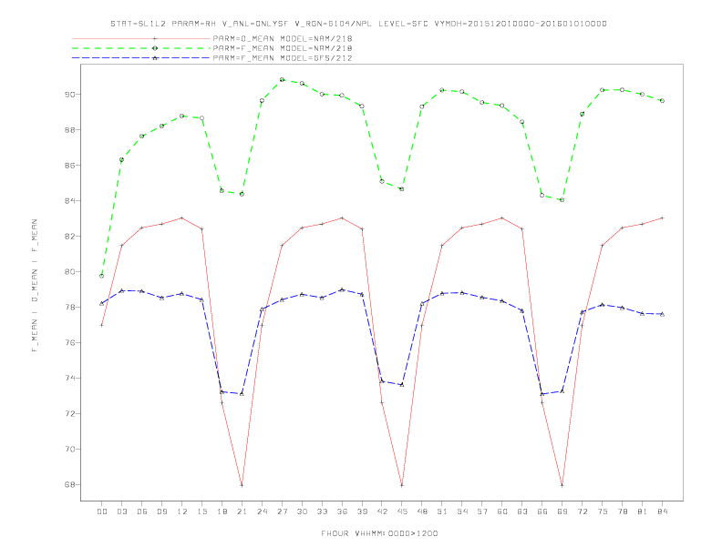Click x-axis tick label 66
Screen dimensions: 722x557
[542, 511]
